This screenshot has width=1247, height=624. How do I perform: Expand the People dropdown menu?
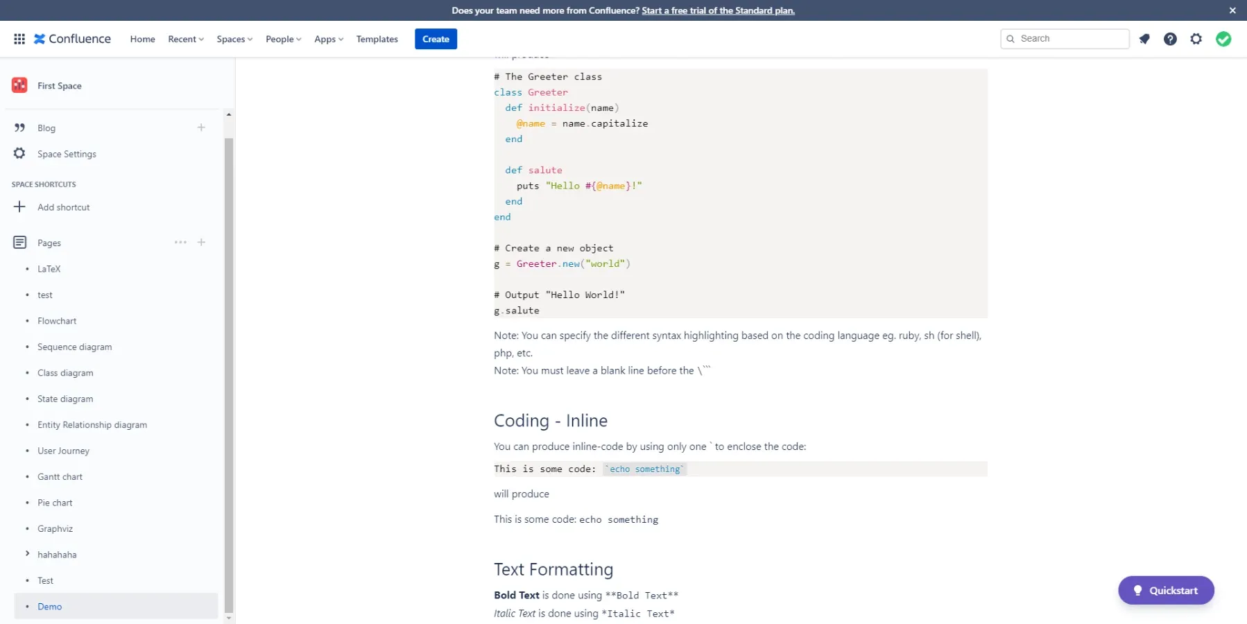(283, 39)
